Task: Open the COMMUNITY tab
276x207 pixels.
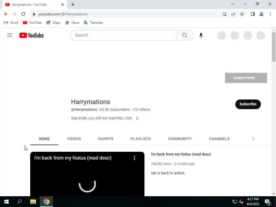Action: pos(180,139)
